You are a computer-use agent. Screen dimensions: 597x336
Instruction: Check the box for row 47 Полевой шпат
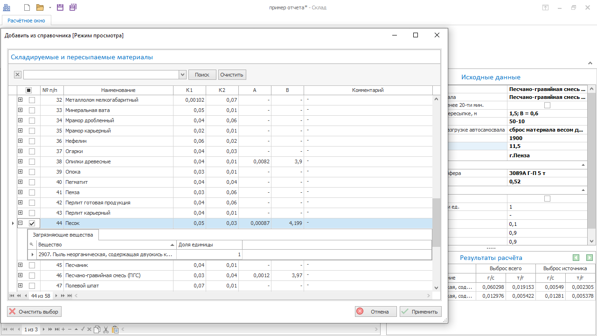[x=32, y=286]
